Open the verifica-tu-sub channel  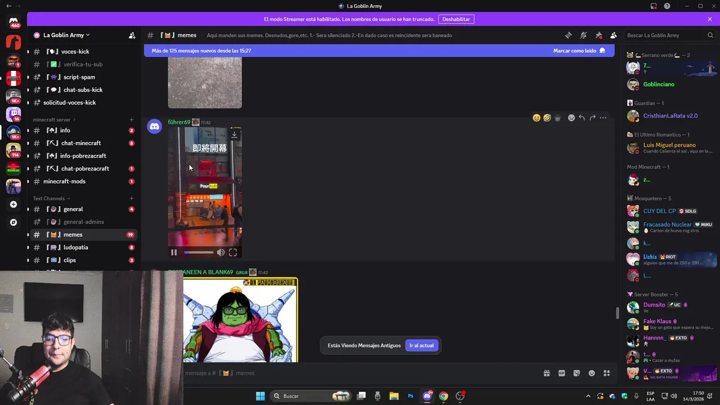(x=84, y=64)
